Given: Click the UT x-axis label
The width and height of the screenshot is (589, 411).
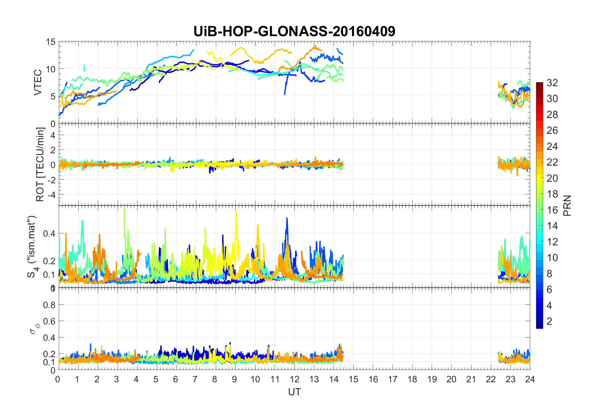Looking at the screenshot, I should (x=294, y=392).
